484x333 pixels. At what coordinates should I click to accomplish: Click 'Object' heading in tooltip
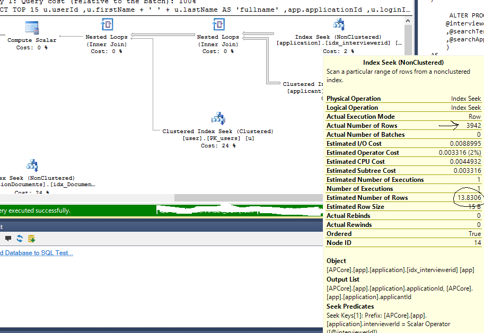[x=336, y=261]
